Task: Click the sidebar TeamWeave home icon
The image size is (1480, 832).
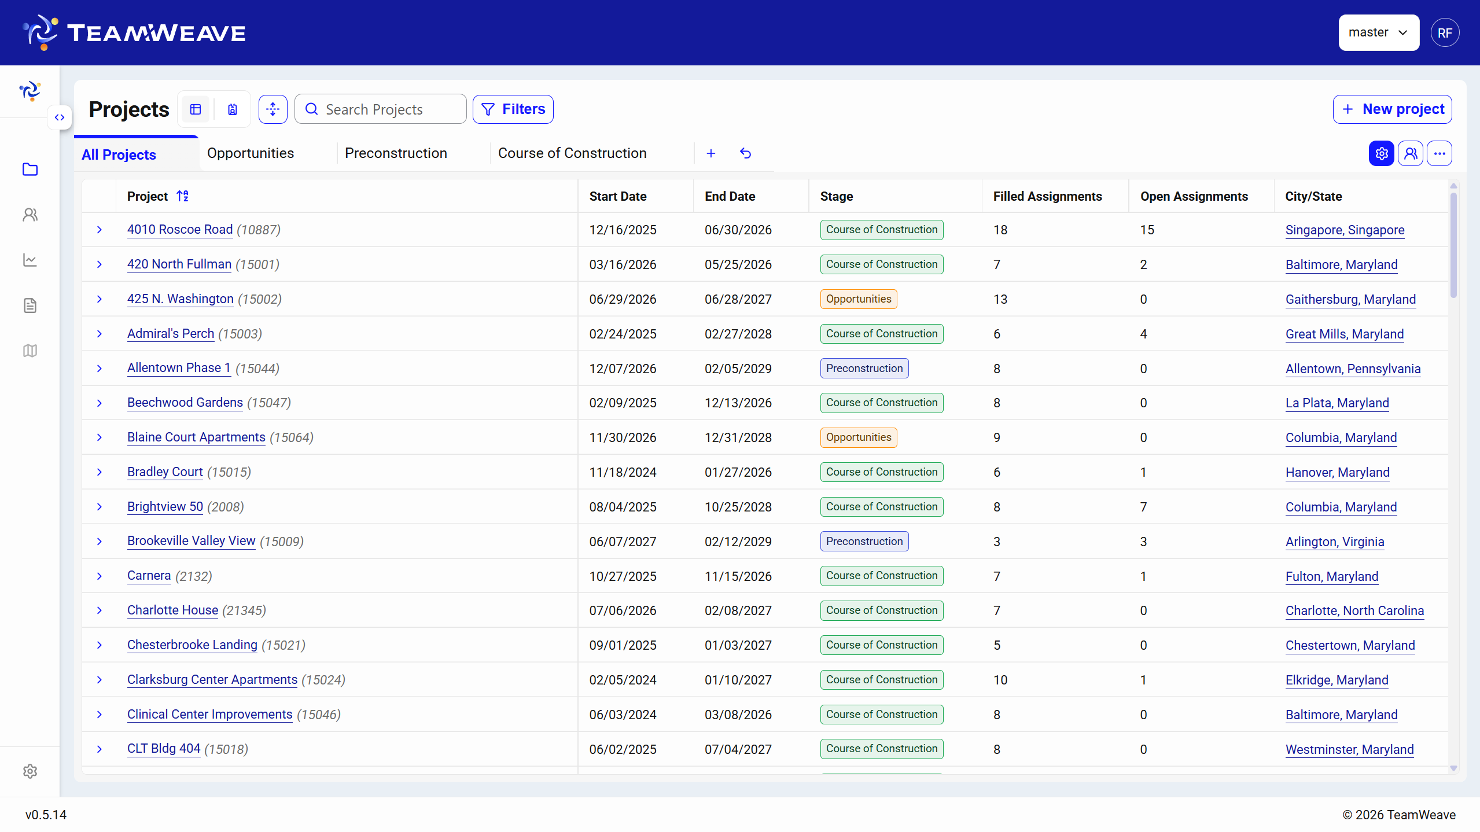Action: point(30,91)
